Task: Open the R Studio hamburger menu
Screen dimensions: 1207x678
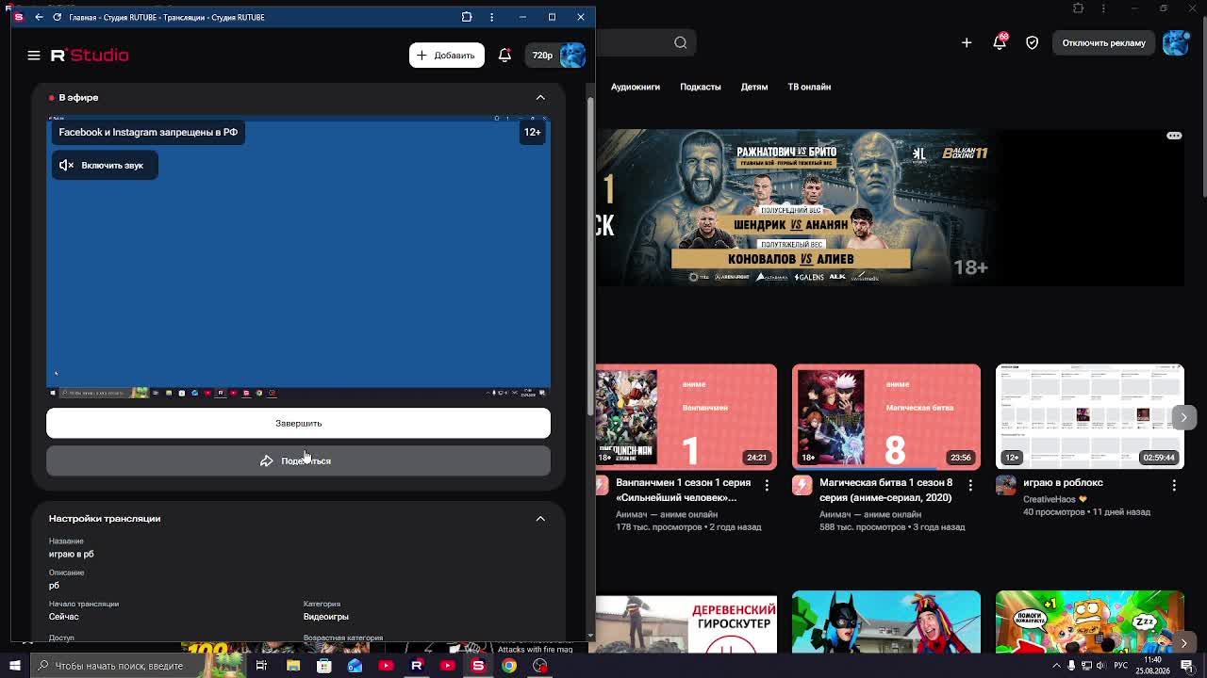Action: [34, 56]
